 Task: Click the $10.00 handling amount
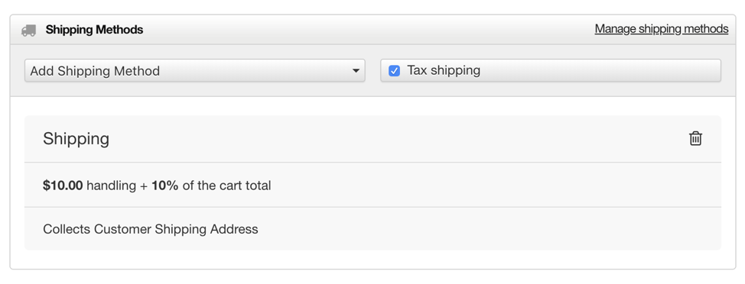(x=63, y=186)
